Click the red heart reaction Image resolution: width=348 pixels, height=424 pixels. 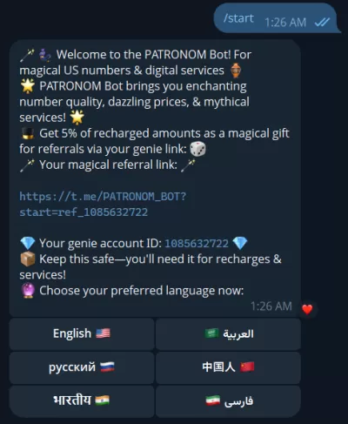click(x=307, y=309)
